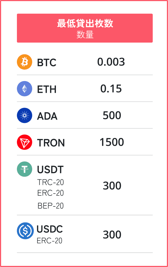Select the ETH coin label
The image size is (168, 267).
[x=47, y=89]
